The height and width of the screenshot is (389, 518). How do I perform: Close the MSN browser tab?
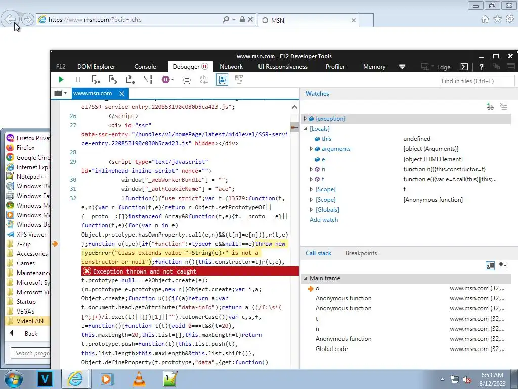pyautogui.click(x=354, y=20)
